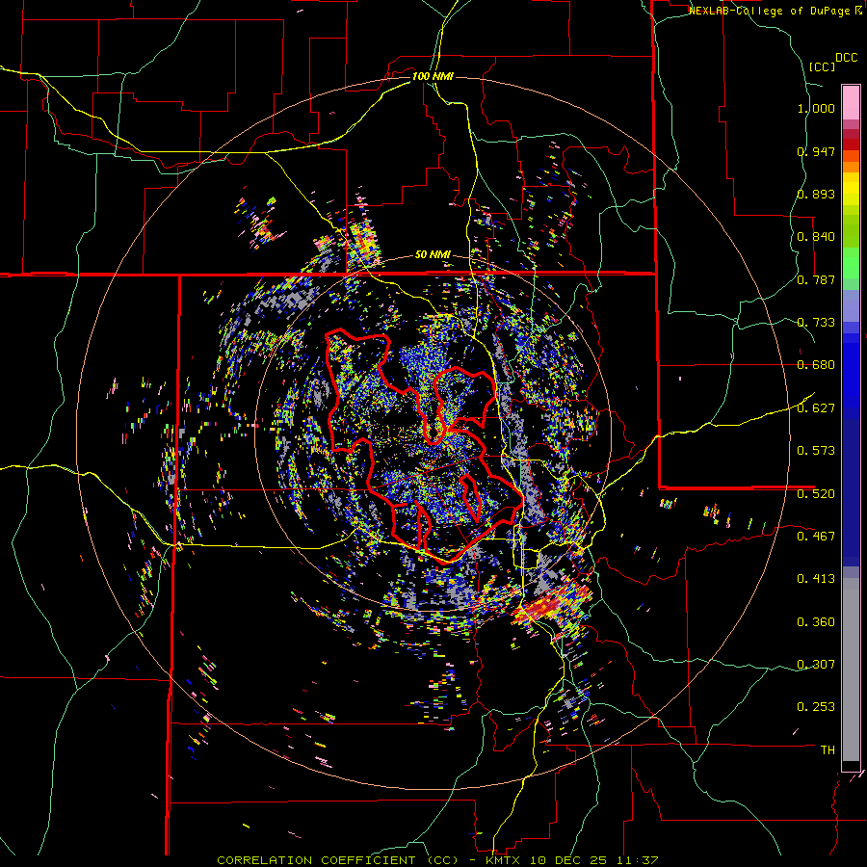Select the 0.947 scale value
867x867 pixels.
[816, 151]
